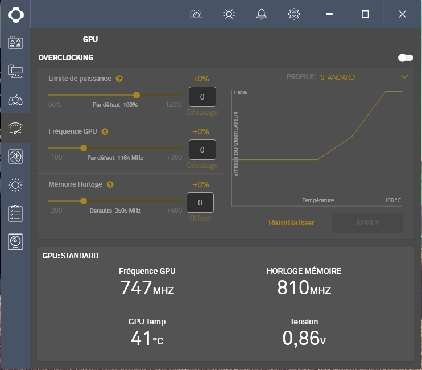Open the monitoring dashboard sidebar icon
This screenshot has width=422, height=370.
point(15,43)
